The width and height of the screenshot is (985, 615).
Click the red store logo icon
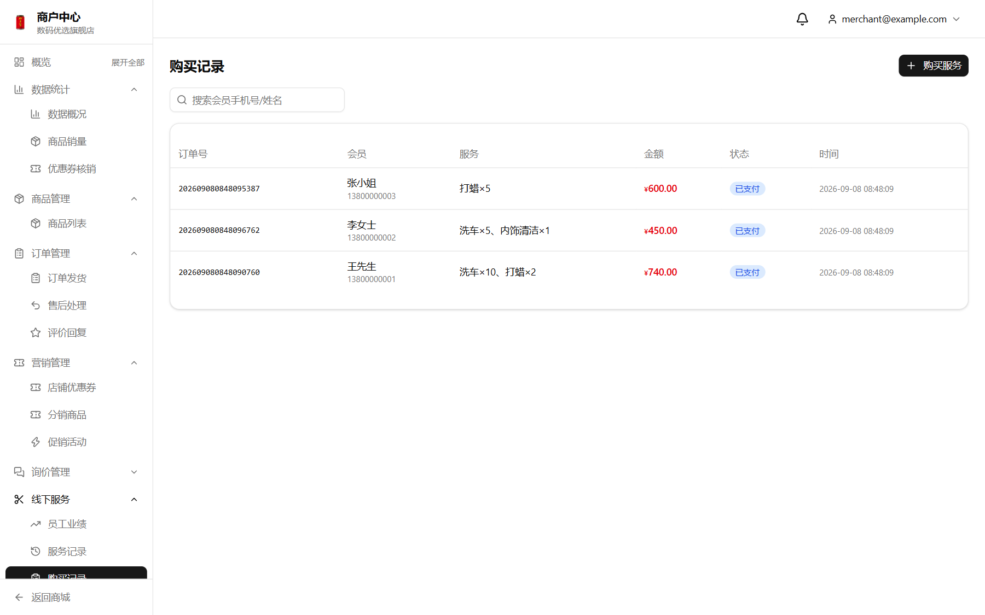[20, 22]
